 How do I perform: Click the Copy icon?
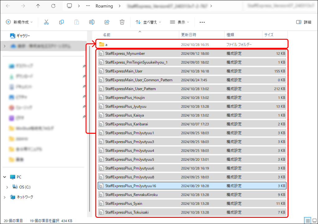61,22
